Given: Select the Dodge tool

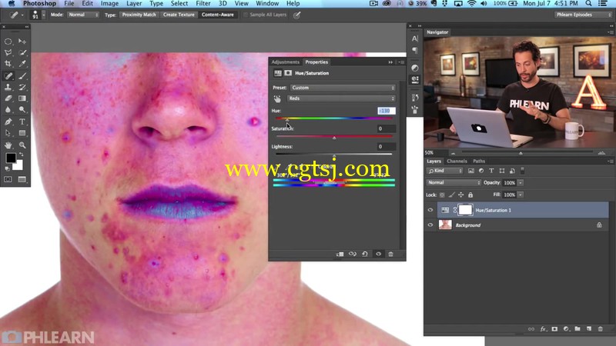Looking at the screenshot, I should click(x=22, y=110).
